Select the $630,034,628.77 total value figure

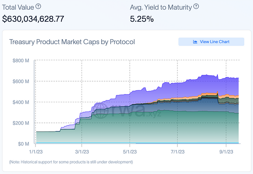(33, 19)
